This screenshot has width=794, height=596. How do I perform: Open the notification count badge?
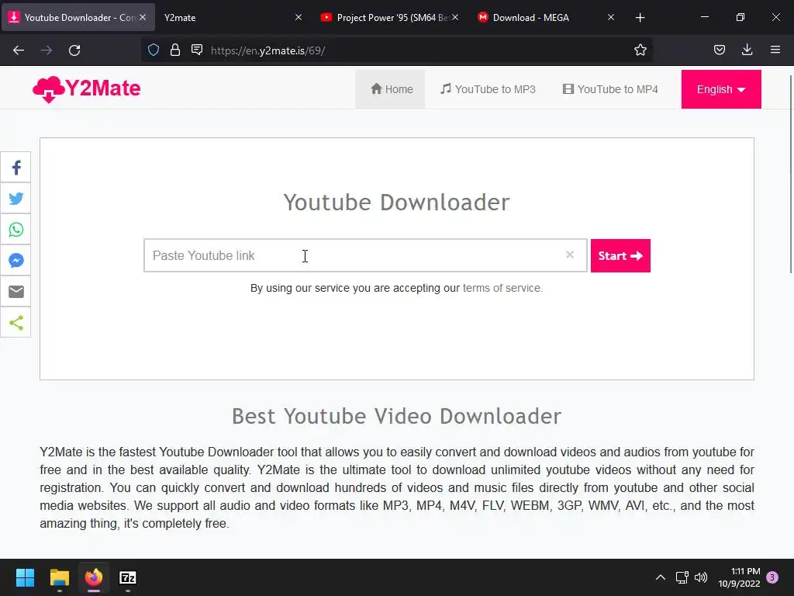click(772, 577)
